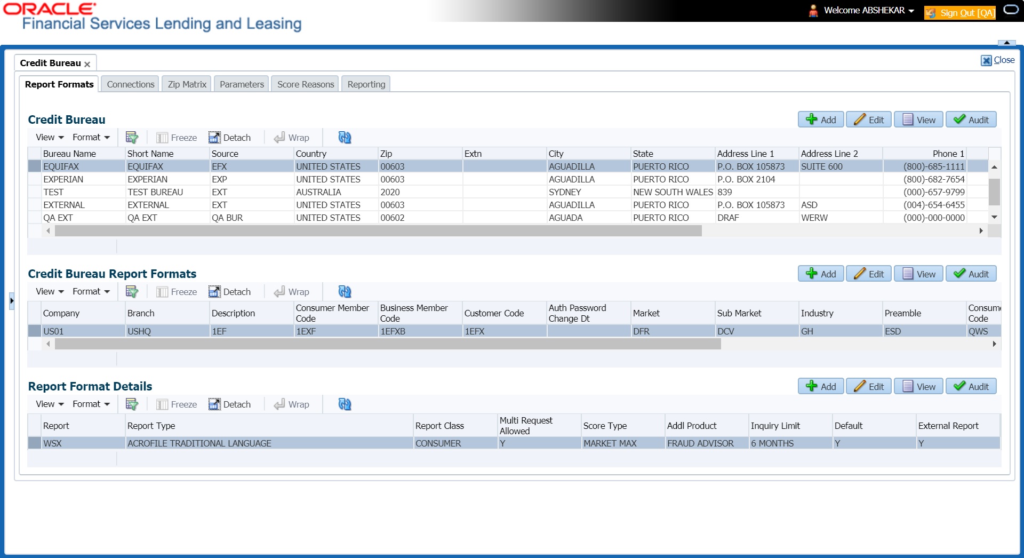Image resolution: width=1024 pixels, height=558 pixels.
Task: Click the user avatar icon next to Welcome ABSHEKAR
Action: [813, 11]
